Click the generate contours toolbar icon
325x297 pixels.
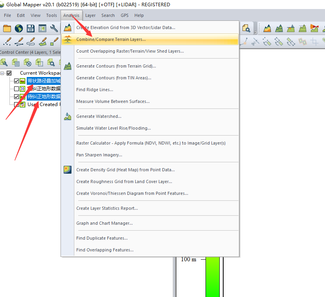coord(279,28)
